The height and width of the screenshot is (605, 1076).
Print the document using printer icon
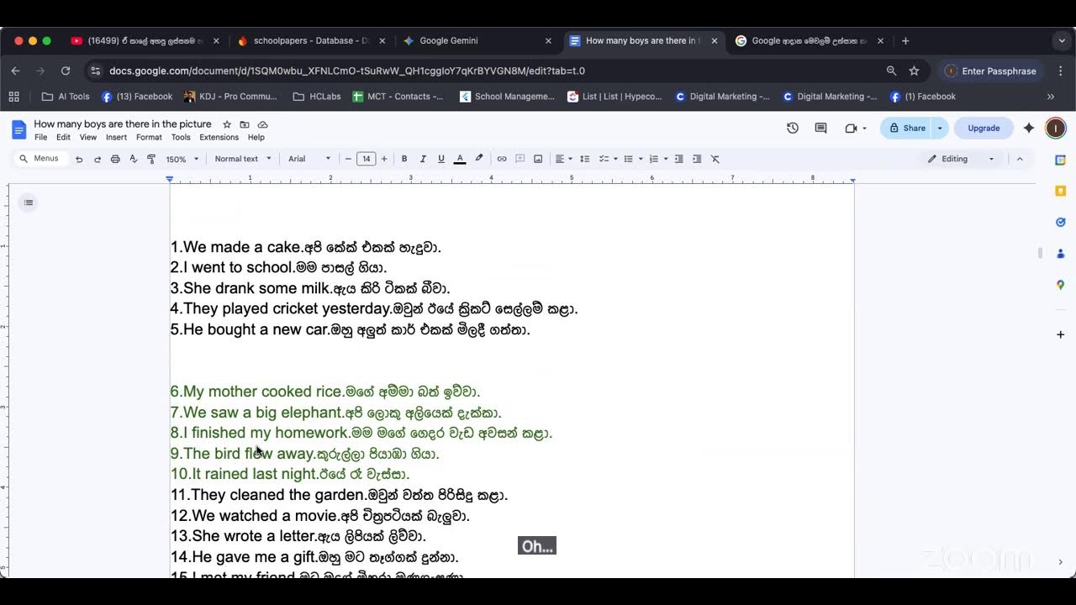[x=115, y=159]
